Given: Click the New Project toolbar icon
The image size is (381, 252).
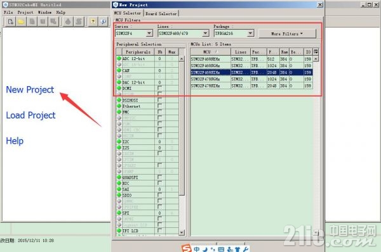Looking at the screenshot, I should click(10, 22).
